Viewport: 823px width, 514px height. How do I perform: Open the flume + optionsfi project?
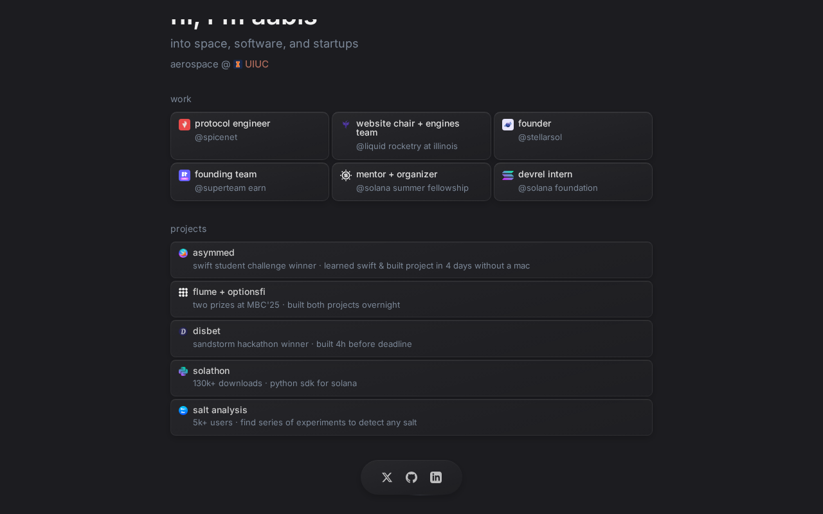[x=411, y=299]
